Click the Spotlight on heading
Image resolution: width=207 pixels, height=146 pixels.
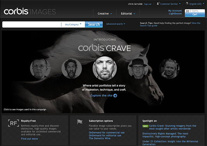click(149, 121)
